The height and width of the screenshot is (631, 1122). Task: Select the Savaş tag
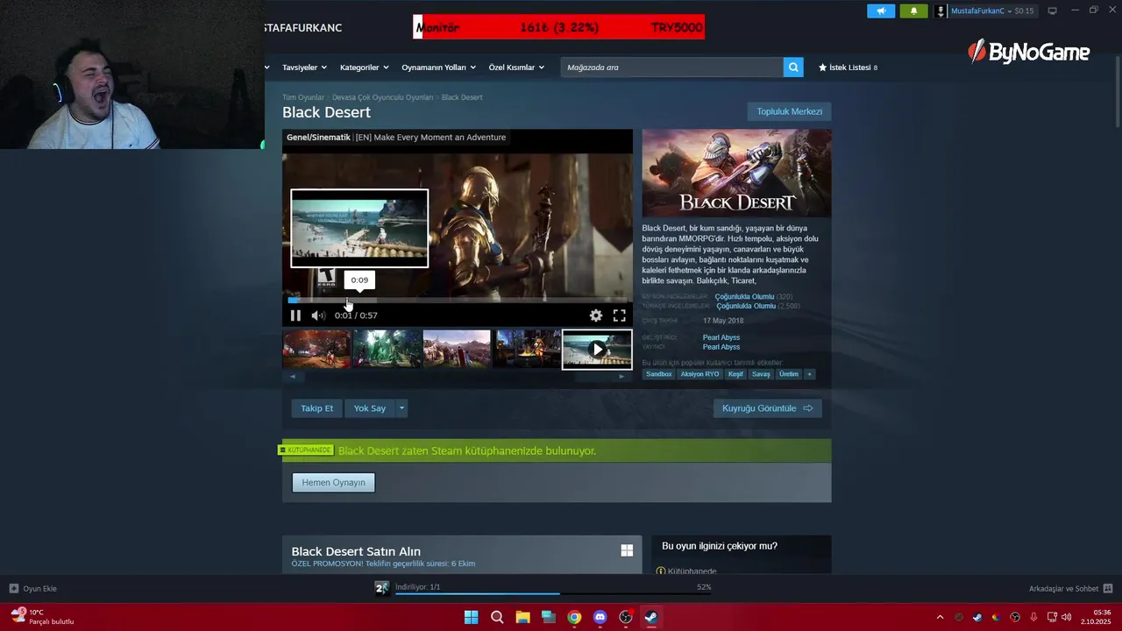coord(761,374)
